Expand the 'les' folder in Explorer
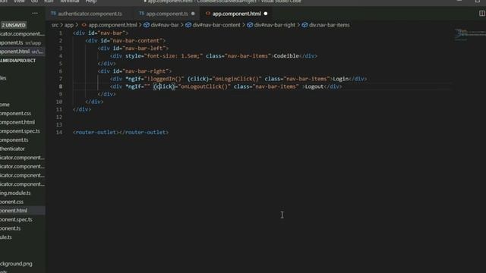This screenshot has height=273, width=486. (3, 78)
